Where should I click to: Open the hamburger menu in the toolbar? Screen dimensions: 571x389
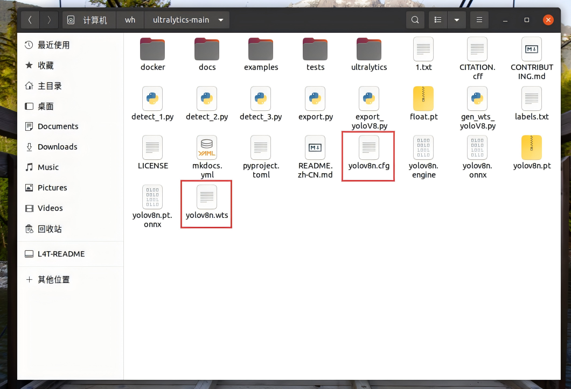[479, 20]
